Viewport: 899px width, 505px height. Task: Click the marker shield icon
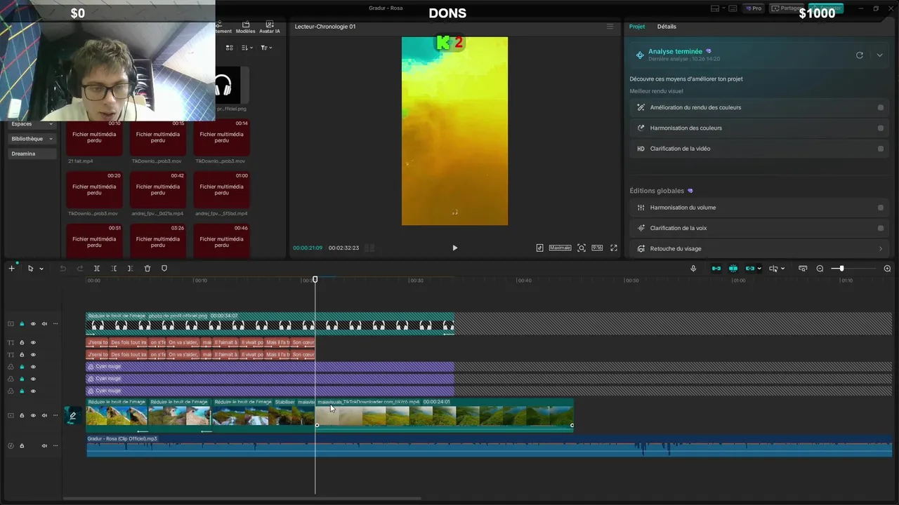point(164,269)
